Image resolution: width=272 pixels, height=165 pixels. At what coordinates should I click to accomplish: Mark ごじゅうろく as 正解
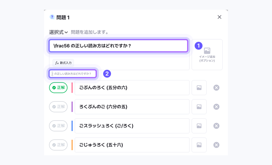tap(58, 145)
